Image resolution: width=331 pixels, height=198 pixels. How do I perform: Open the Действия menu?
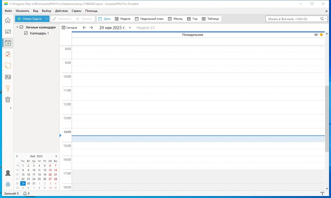(61, 11)
